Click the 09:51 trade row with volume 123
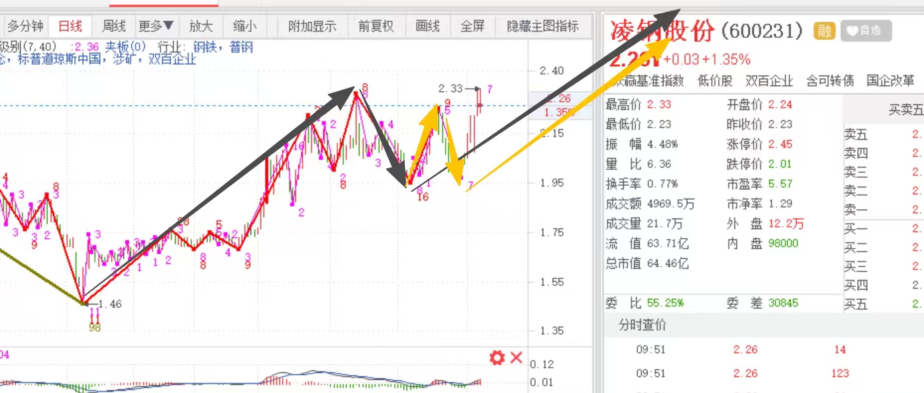 coord(764,373)
